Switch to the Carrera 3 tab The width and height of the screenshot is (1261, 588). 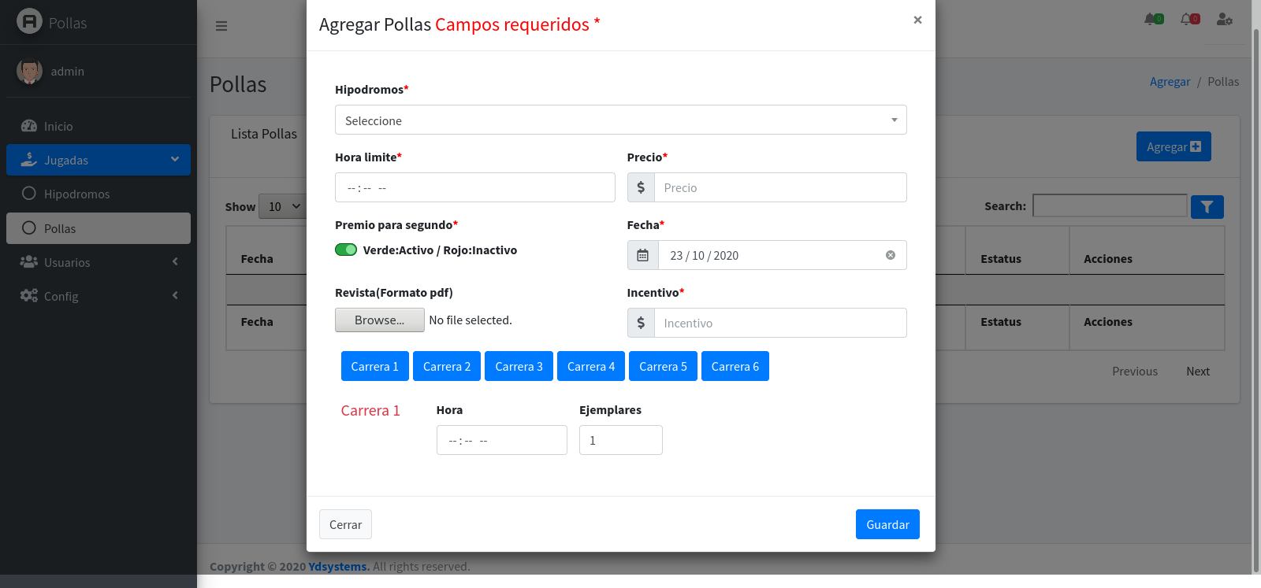point(519,366)
